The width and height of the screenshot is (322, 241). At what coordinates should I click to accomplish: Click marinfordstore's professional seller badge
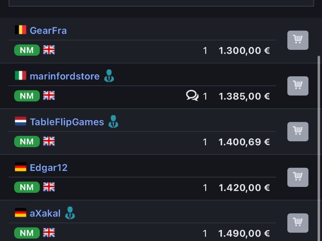coord(109,76)
